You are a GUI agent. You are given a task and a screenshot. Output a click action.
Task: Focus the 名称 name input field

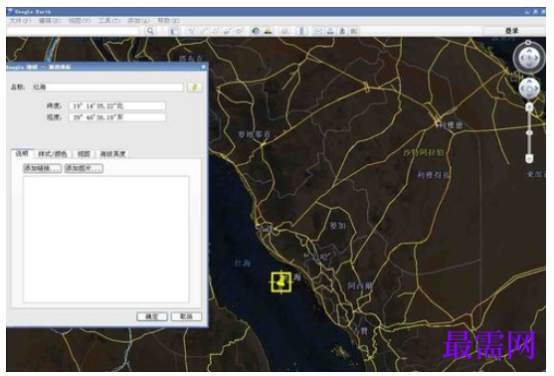coord(108,87)
